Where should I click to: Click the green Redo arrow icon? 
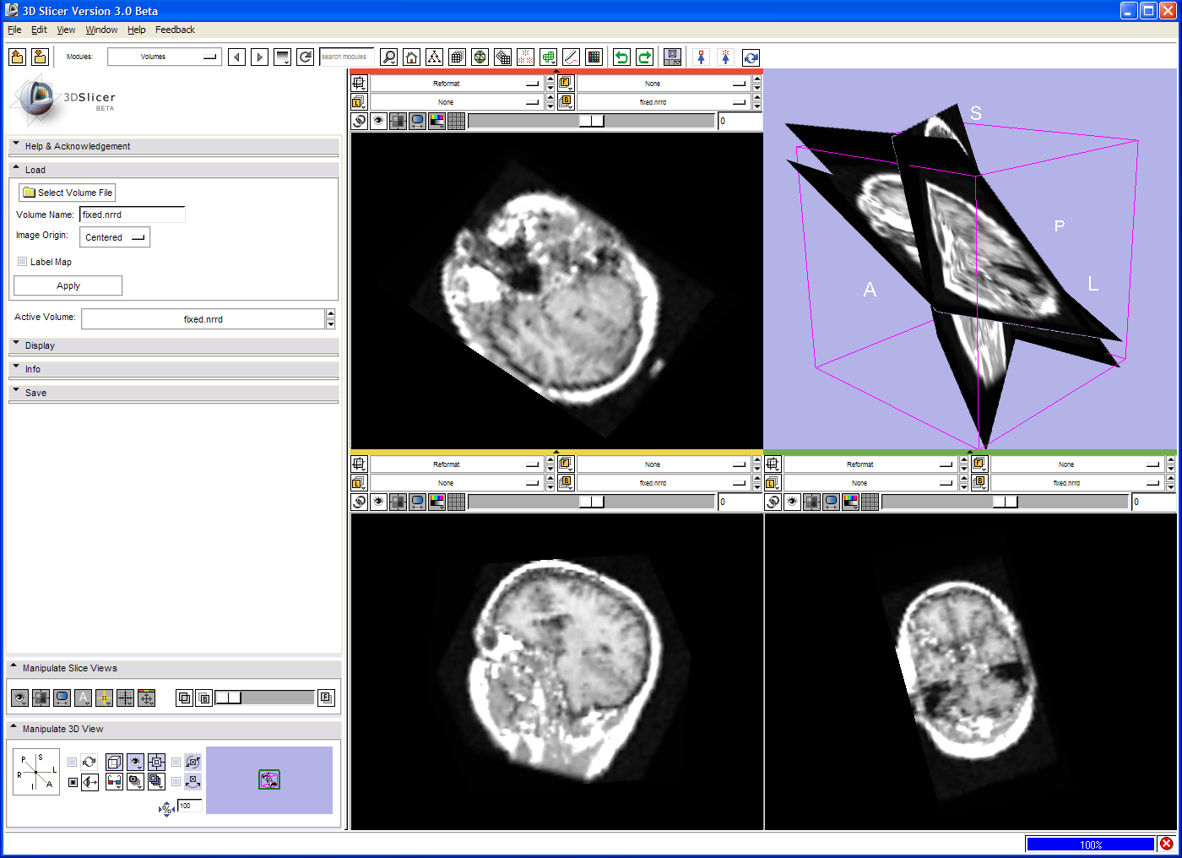(644, 57)
